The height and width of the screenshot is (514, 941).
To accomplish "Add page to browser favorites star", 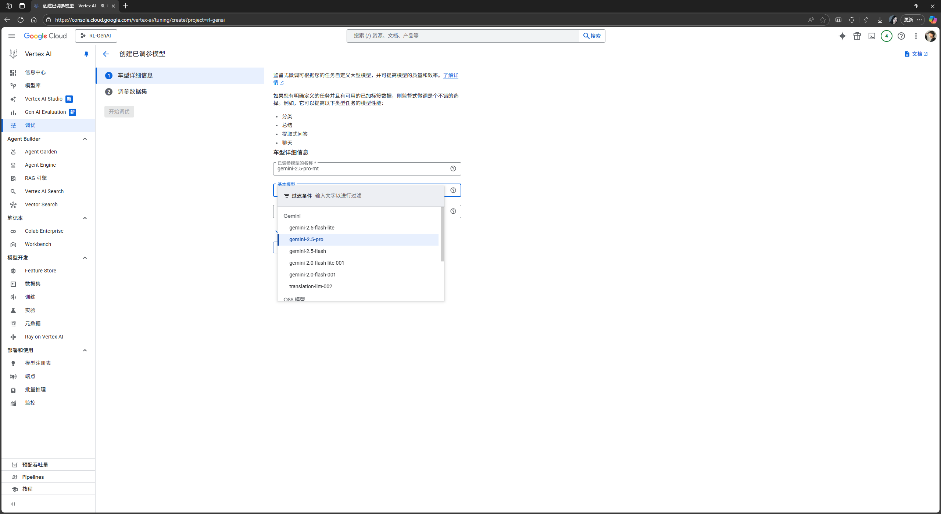I will click(x=823, y=20).
